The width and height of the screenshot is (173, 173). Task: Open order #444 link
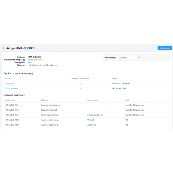[x=30, y=62]
